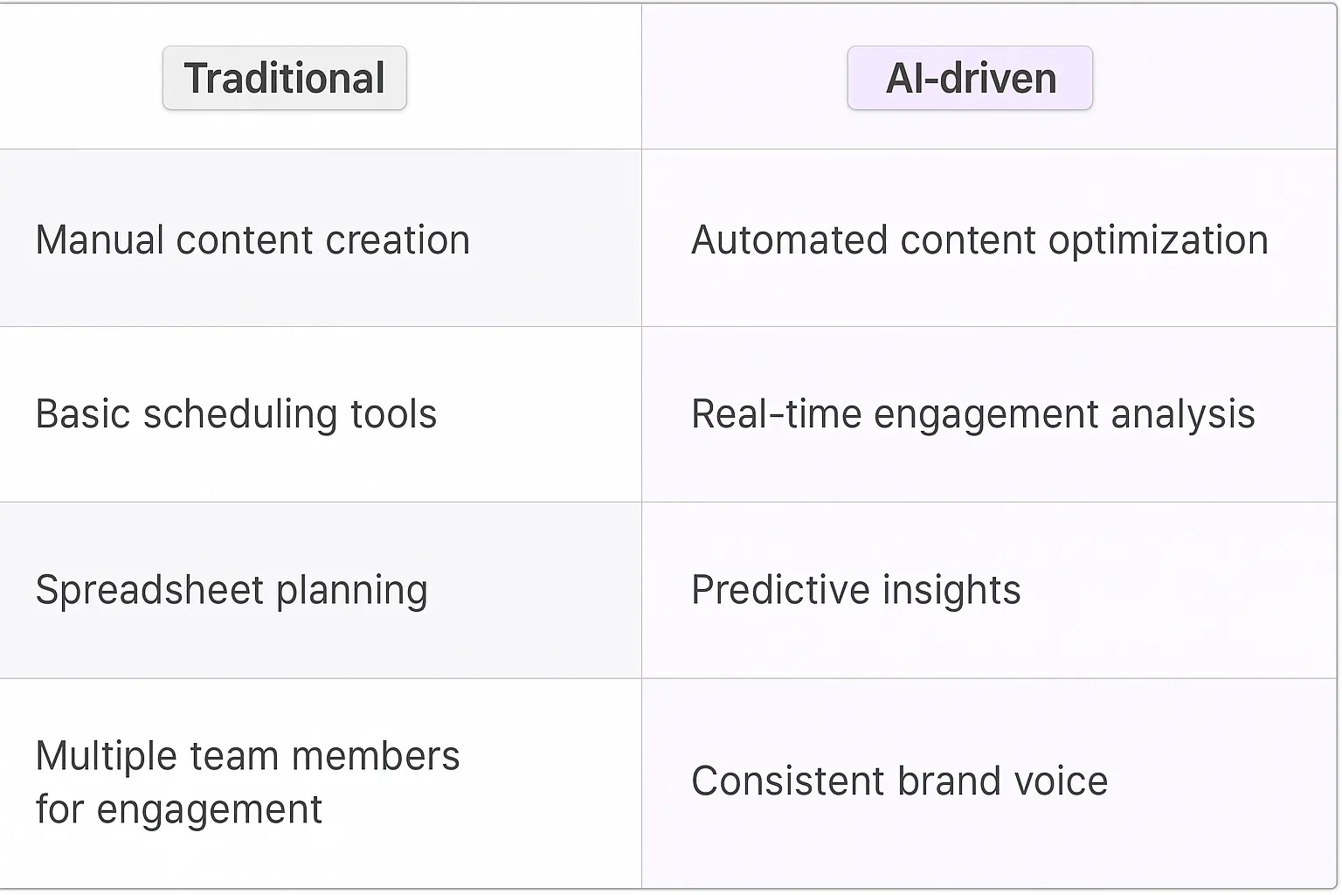
Task: Click the word "scheduling"
Action: click(240, 414)
